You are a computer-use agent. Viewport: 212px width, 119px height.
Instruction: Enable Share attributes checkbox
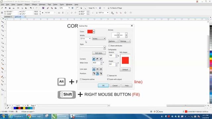click(109, 46)
